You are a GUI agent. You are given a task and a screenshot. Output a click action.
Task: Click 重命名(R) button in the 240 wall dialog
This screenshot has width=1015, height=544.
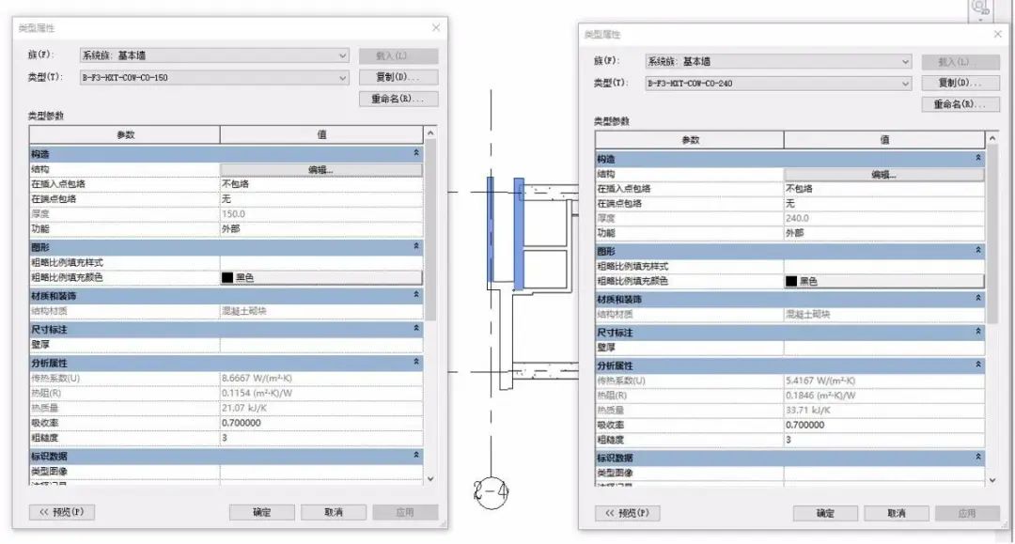pyautogui.click(x=960, y=104)
